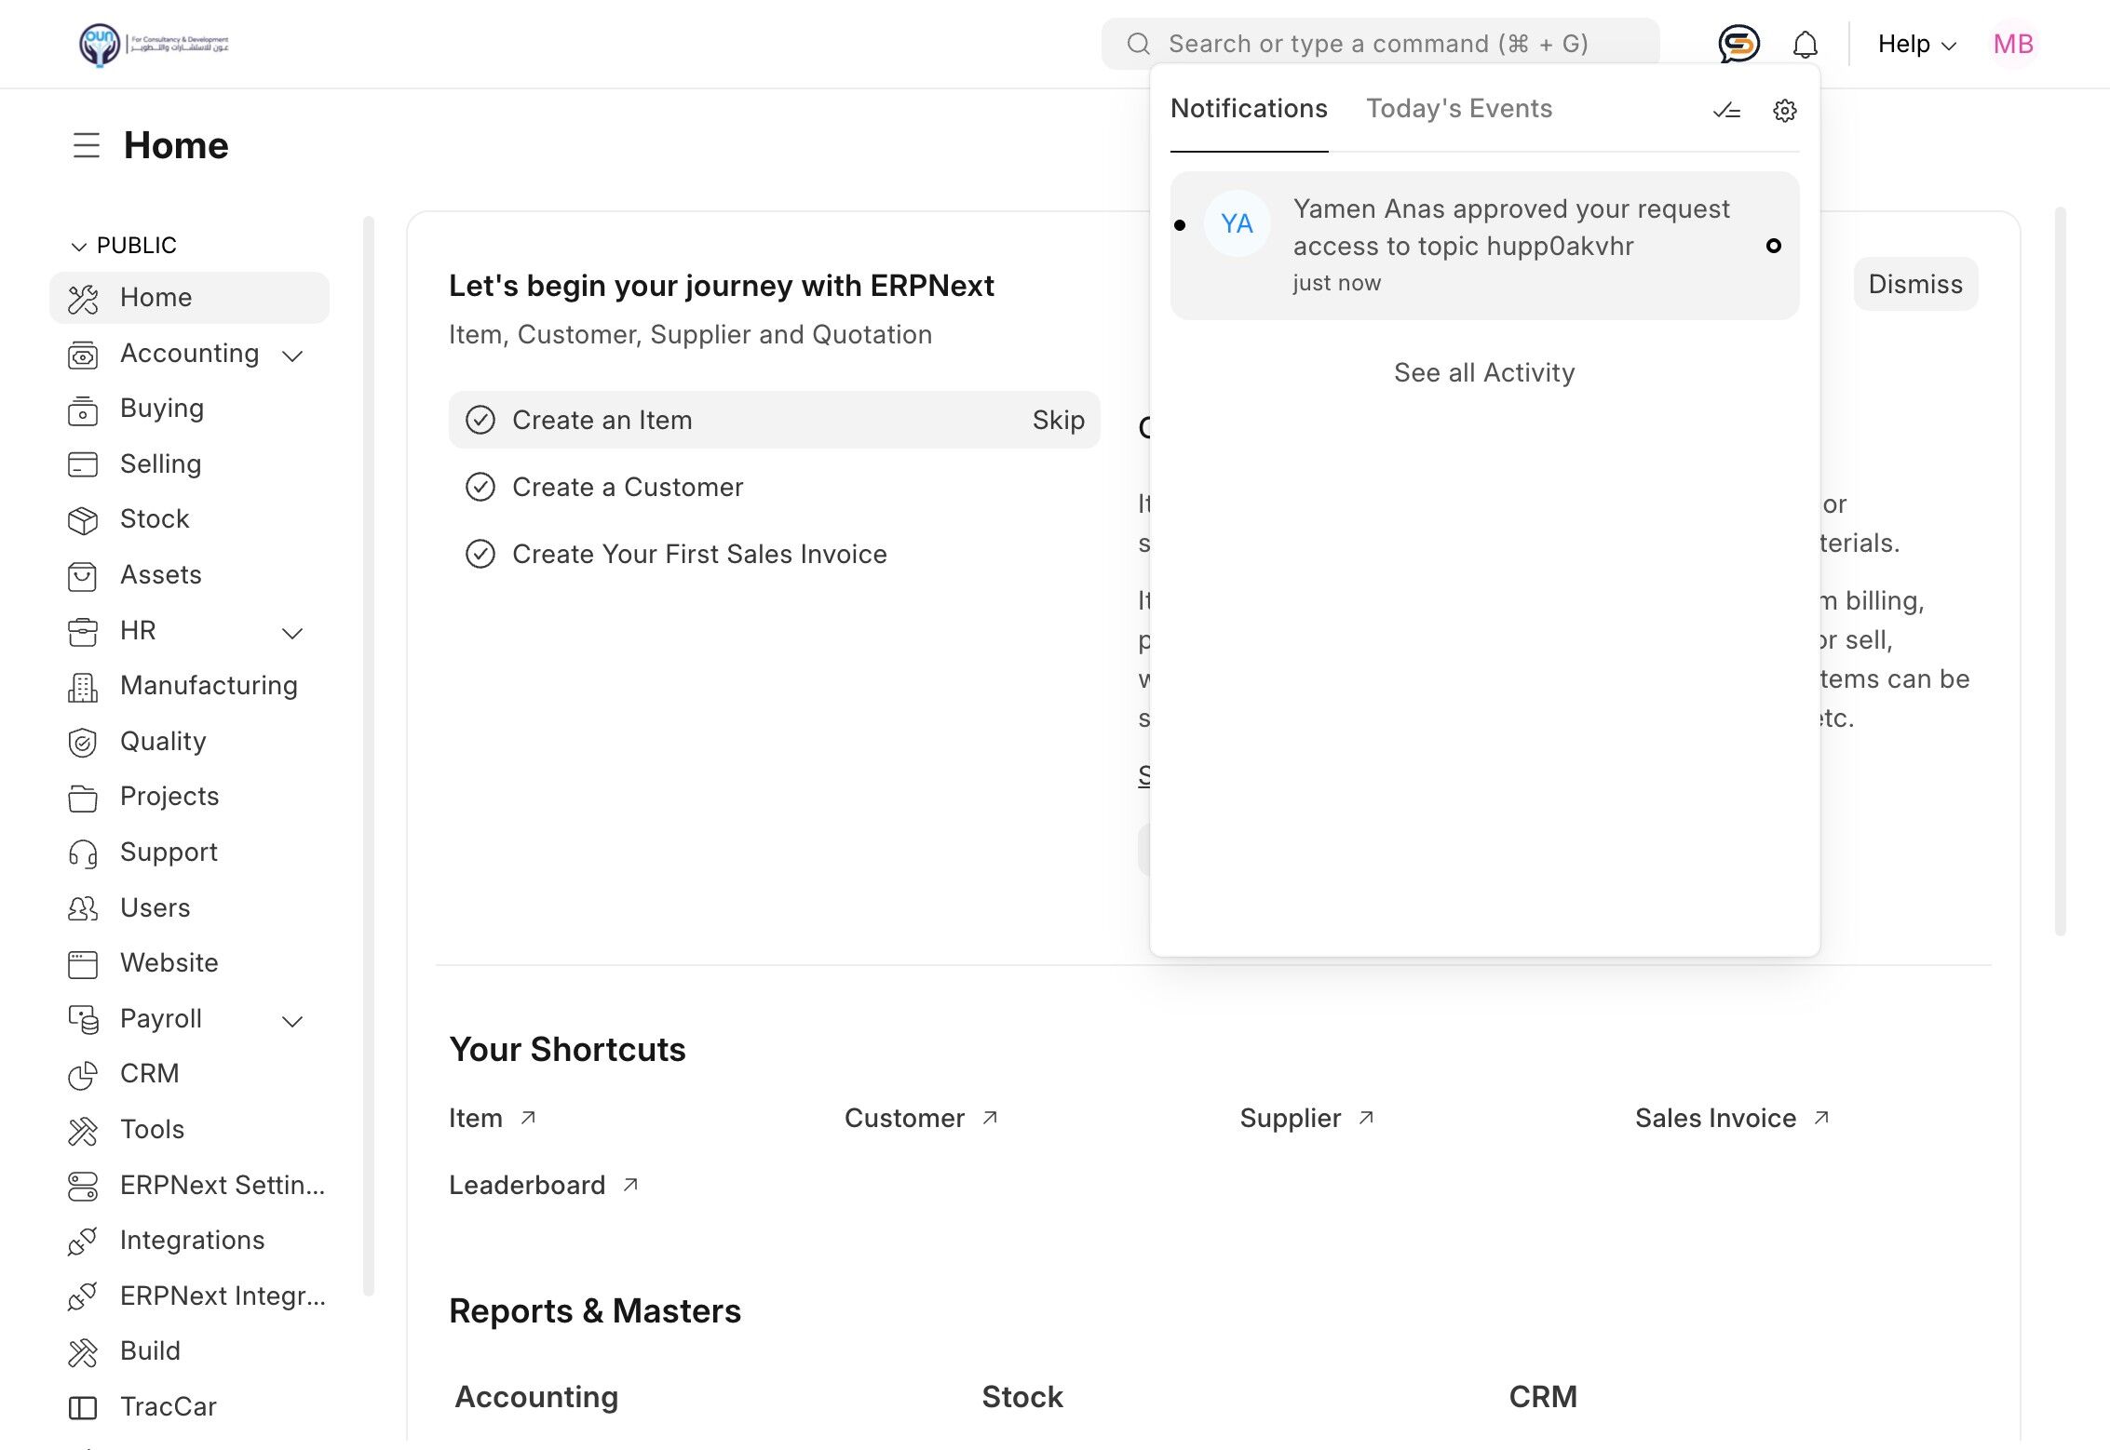The height and width of the screenshot is (1450, 2110).
Task: Focus the search or command input
Action: click(x=1378, y=44)
